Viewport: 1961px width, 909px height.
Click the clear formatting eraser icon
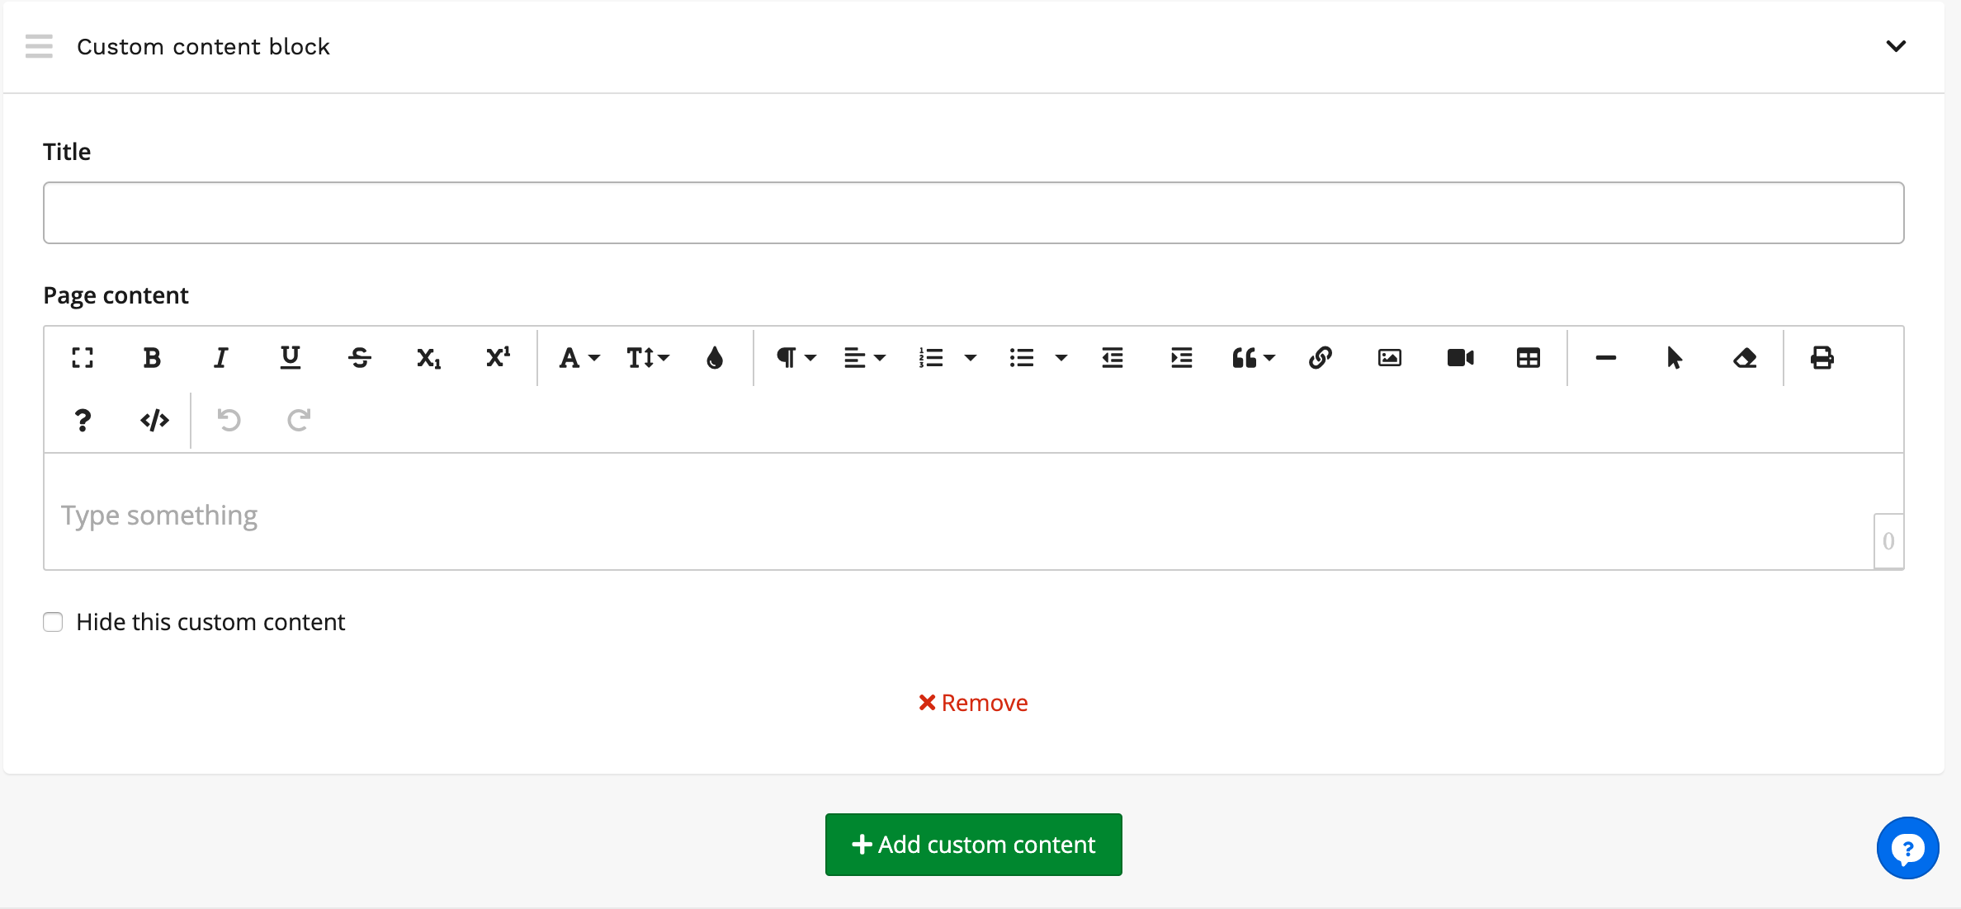coord(1745,358)
